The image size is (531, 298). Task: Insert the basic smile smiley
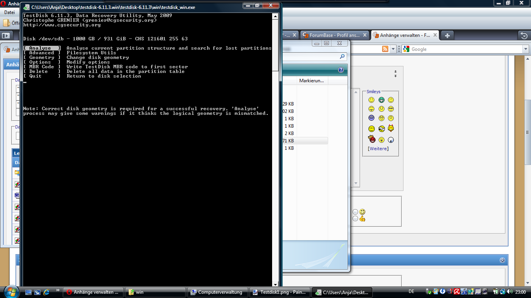coord(371,100)
